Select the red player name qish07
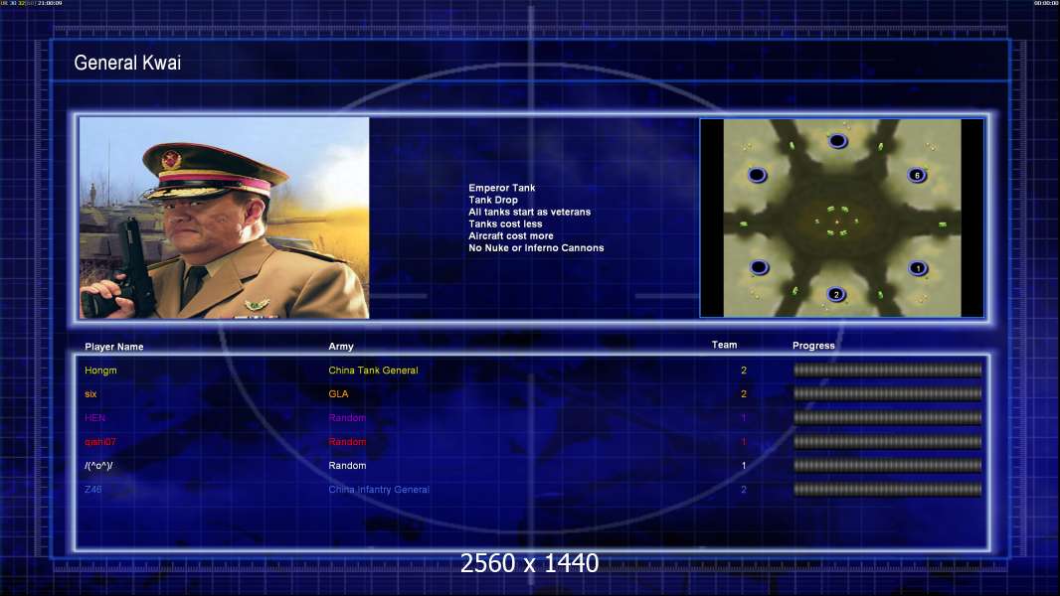Image resolution: width=1060 pixels, height=596 pixels. (100, 442)
